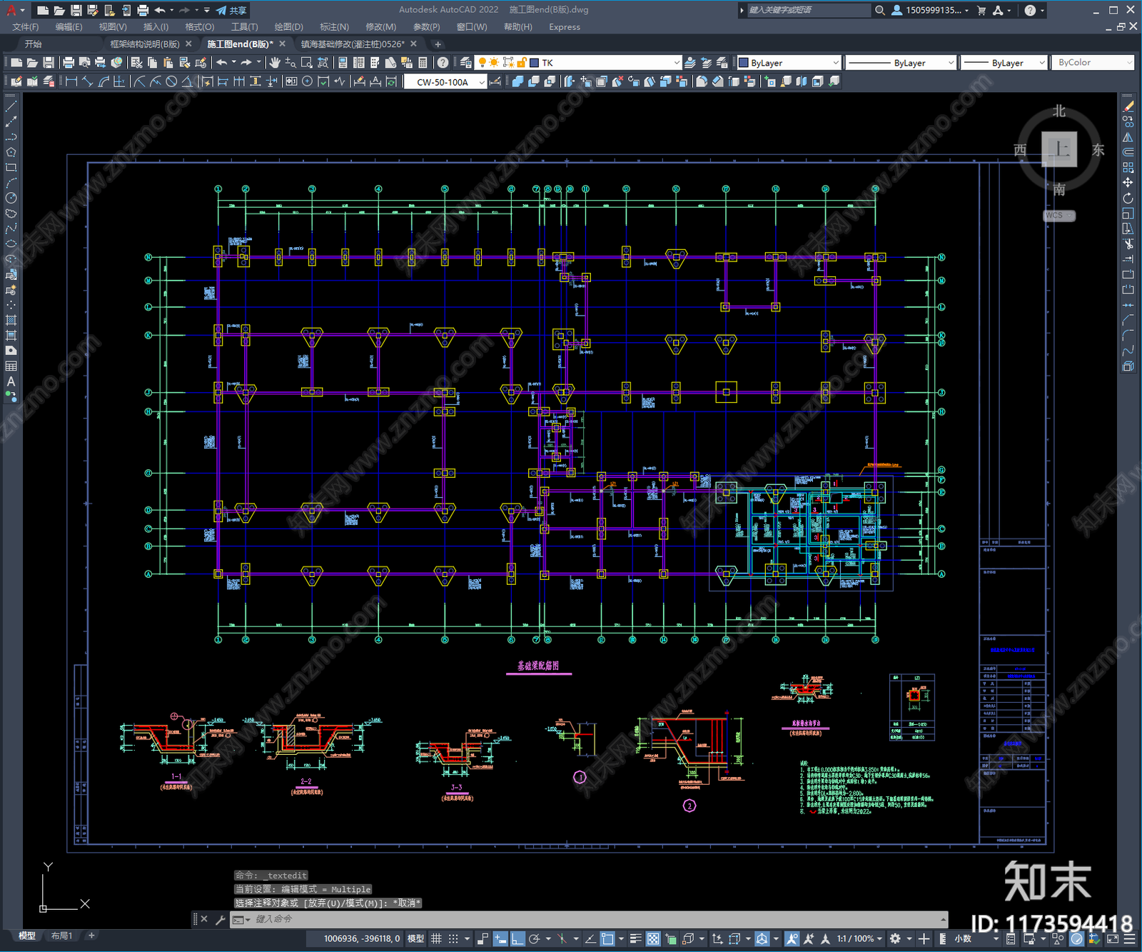Select the Multiline Text A tool
The height and width of the screenshot is (952, 1142).
(x=11, y=381)
